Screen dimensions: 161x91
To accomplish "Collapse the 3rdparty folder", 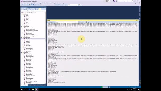I will click(22, 14).
